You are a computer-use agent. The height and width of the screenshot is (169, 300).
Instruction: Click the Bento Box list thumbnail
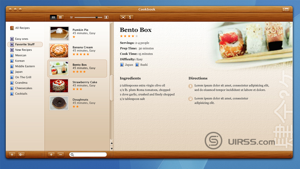click(59, 68)
